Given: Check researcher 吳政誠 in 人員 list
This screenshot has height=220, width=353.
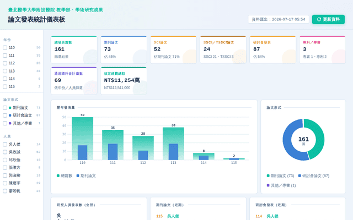Looking at the screenshot, I should coord(5,152).
